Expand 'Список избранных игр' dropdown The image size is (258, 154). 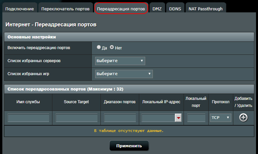(x=124, y=73)
